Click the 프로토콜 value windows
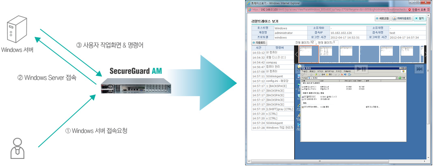Image resolution: width=433 pixels, height=167 pixels. [281, 37]
